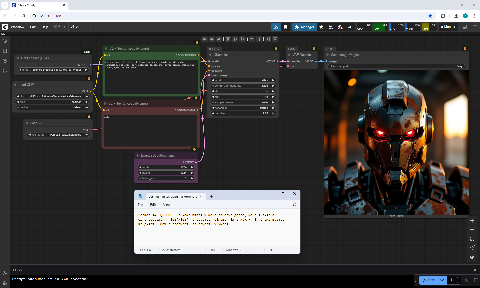
Task: Open the sampler_name dropdown in KSampler
Action: coord(243,102)
